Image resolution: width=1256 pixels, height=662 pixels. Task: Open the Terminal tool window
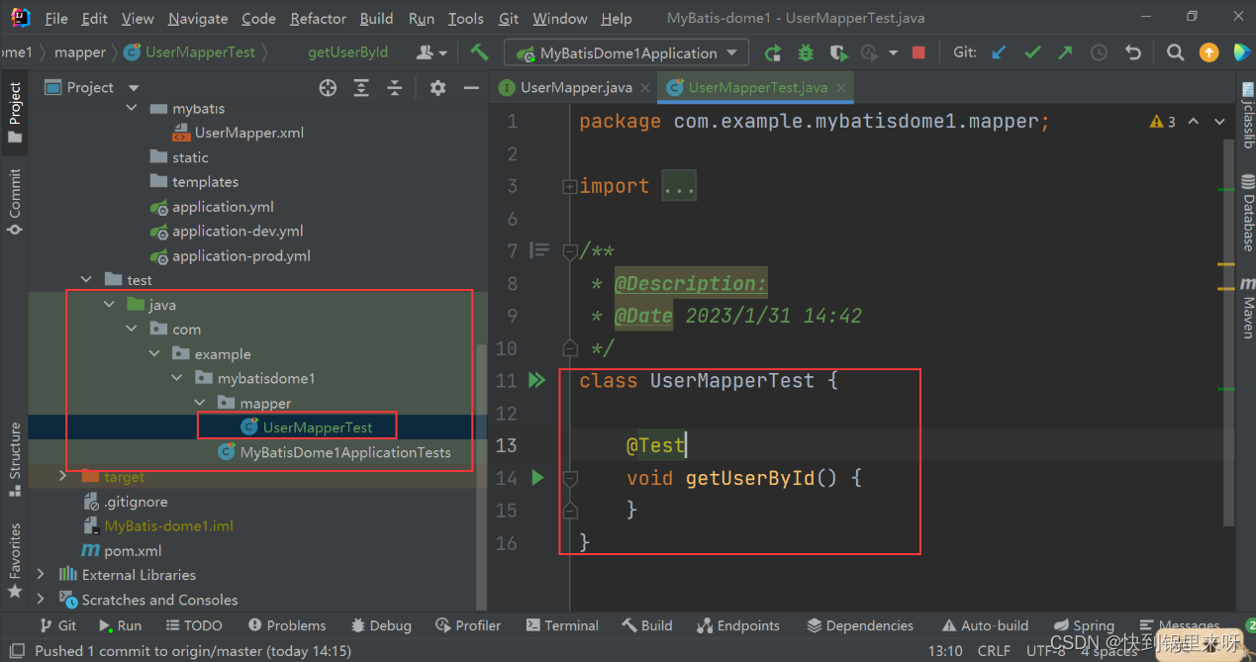point(562,625)
